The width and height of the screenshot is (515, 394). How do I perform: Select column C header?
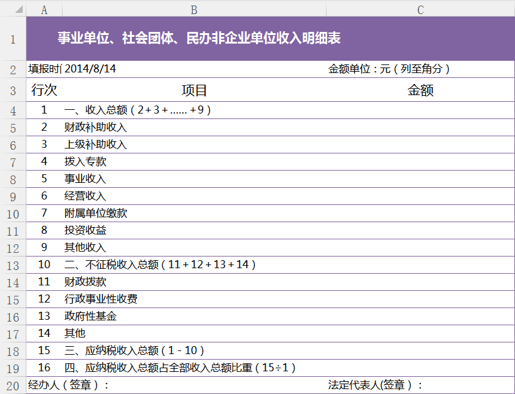(x=420, y=9)
